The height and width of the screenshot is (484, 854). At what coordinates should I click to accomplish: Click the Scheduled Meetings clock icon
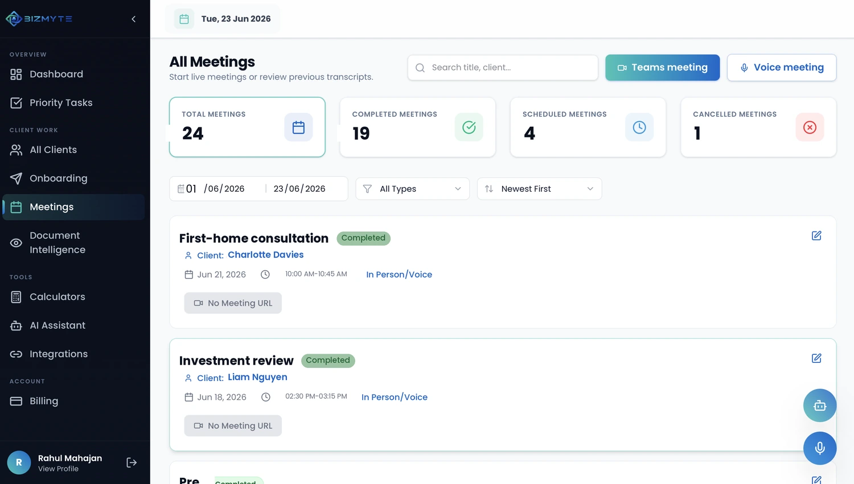click(639, 127)
